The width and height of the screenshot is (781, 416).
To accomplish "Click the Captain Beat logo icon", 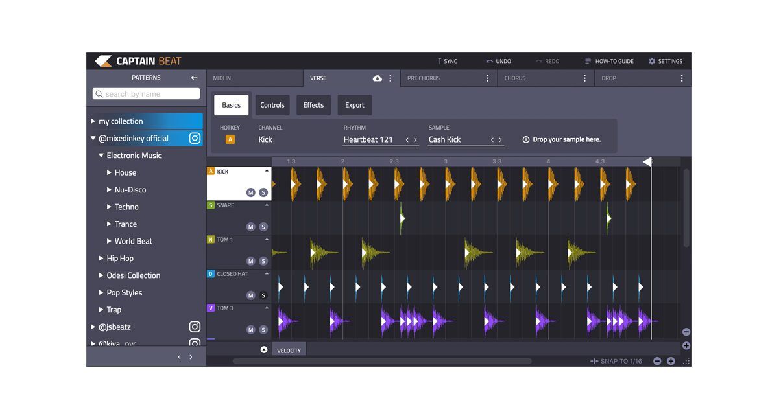I will tap(103, 61).
